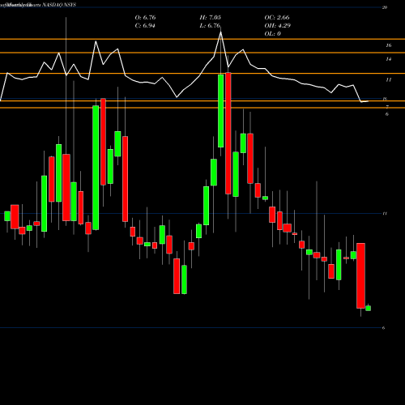Click the "OH: 4.29" reading
The width and height of the screenshot is (405, 405).
pos(277,26)
